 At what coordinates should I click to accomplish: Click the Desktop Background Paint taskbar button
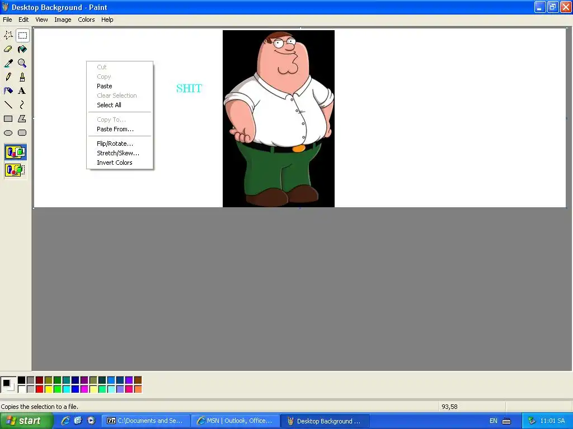click(325, 421)
